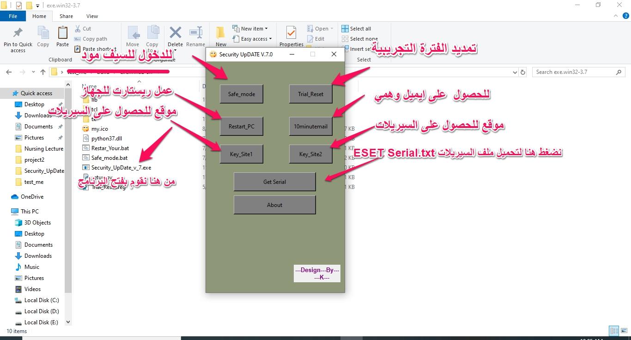The height and width of the screenshot is (340, 631).
Task: Click navigation pane scroll down arrow
Action: coord(68,322)
